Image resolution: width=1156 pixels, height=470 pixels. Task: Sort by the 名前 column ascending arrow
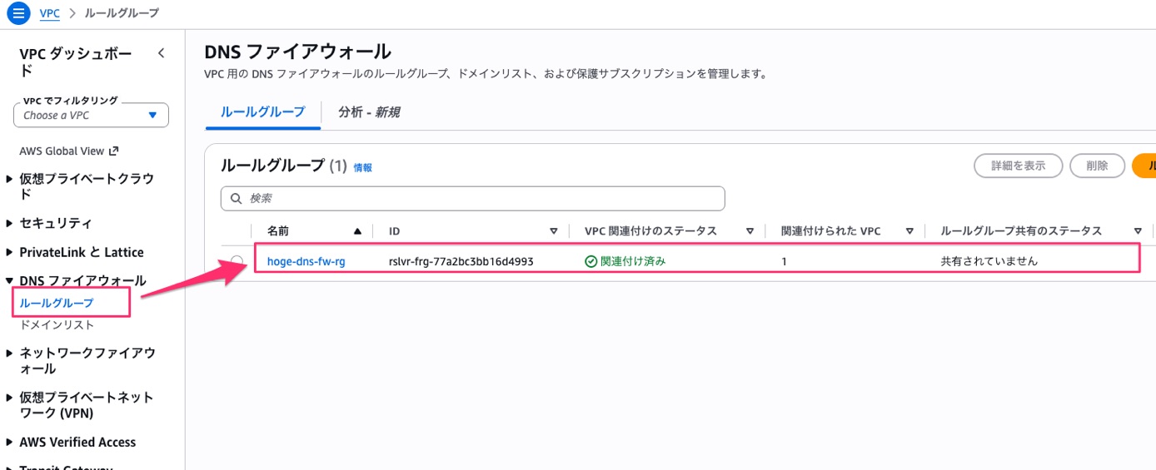coord(357,231)
